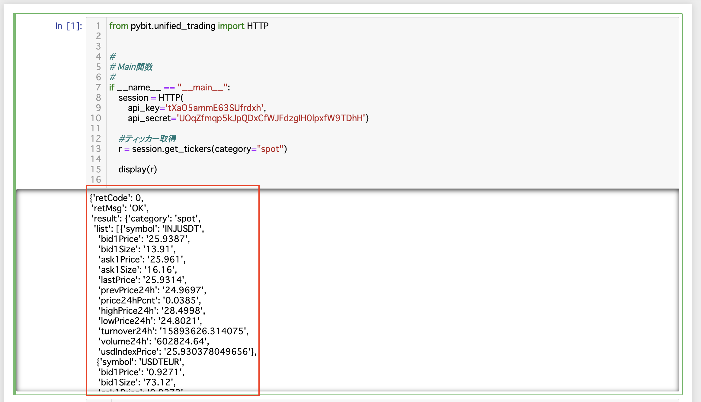Click line number 7 in the code cell
The height and width of the screenshot is (402, 701).
pos(98,87)
